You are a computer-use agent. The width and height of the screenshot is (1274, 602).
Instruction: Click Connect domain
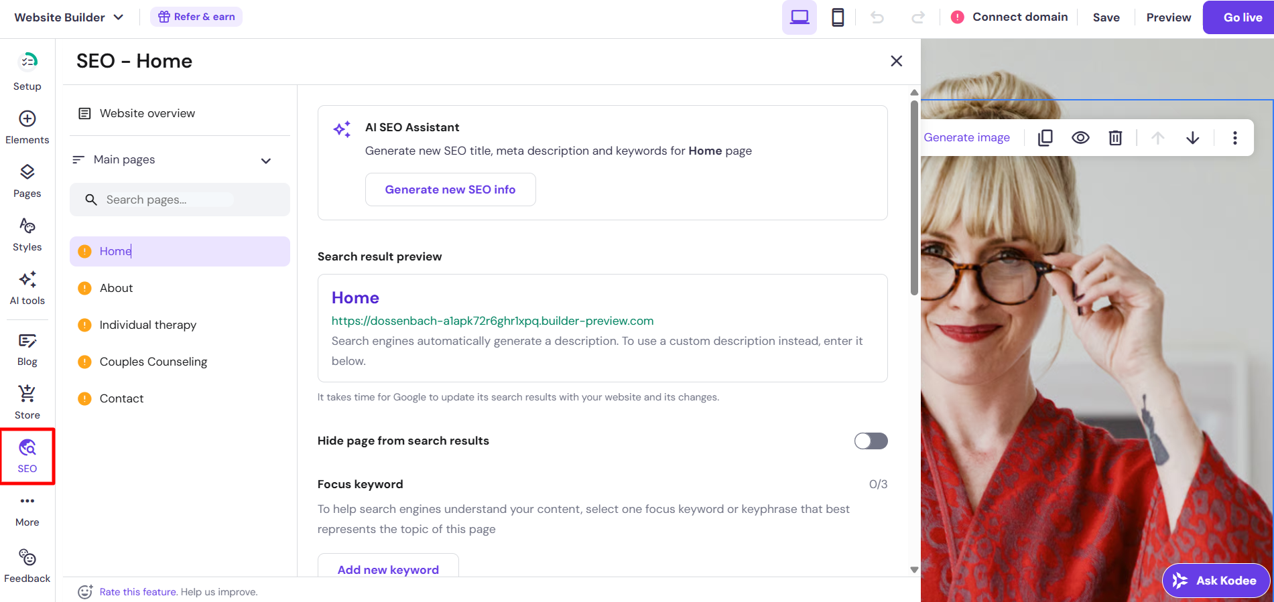[1020, 17]
